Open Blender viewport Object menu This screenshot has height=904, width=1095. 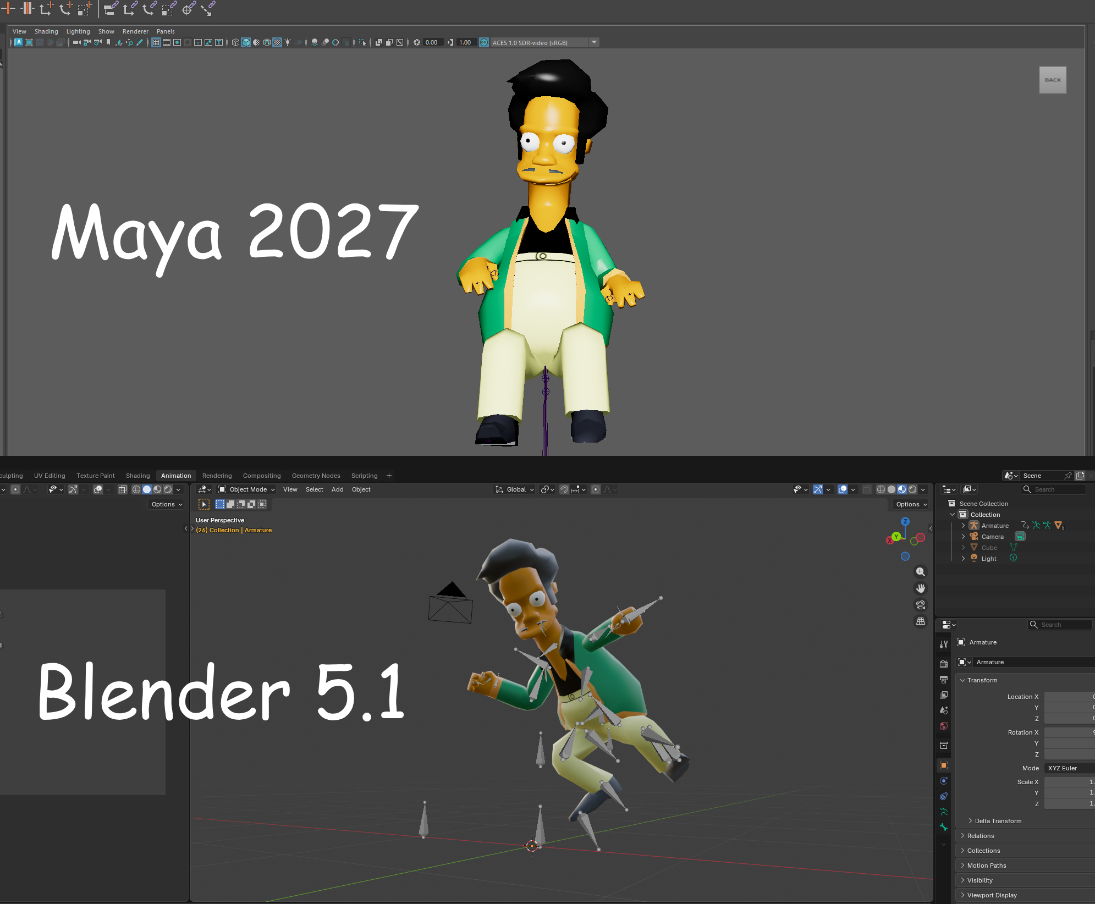(x=361, y=489)
